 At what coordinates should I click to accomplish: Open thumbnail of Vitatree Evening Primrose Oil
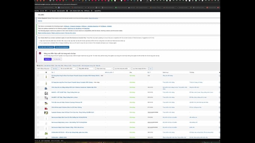46,103
